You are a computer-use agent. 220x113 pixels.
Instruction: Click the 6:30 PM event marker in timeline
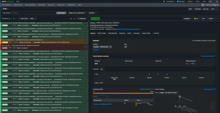149,74
